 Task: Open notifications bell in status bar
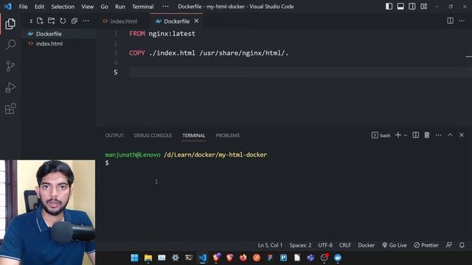click(462, 245)
